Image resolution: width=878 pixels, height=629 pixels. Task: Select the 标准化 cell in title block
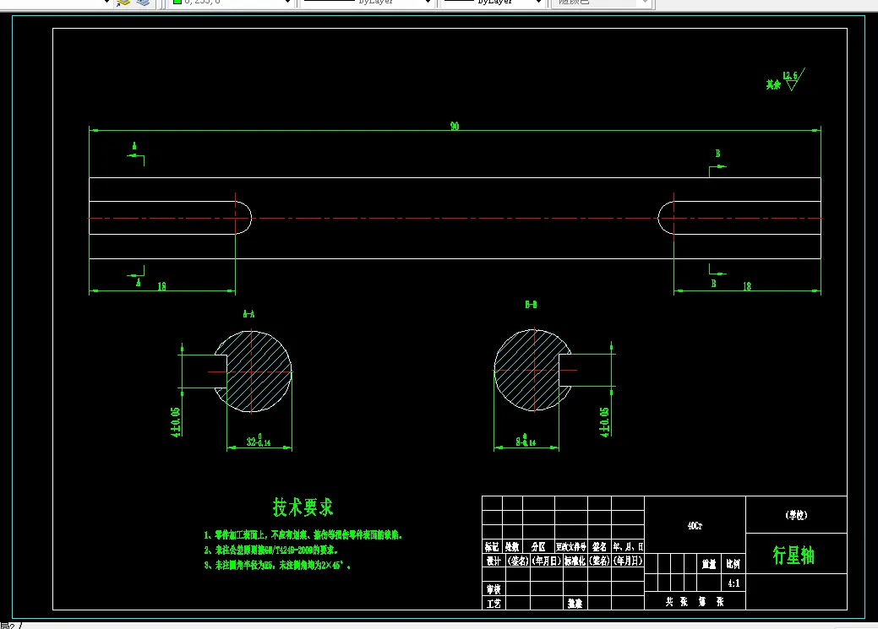click(575, 561)
